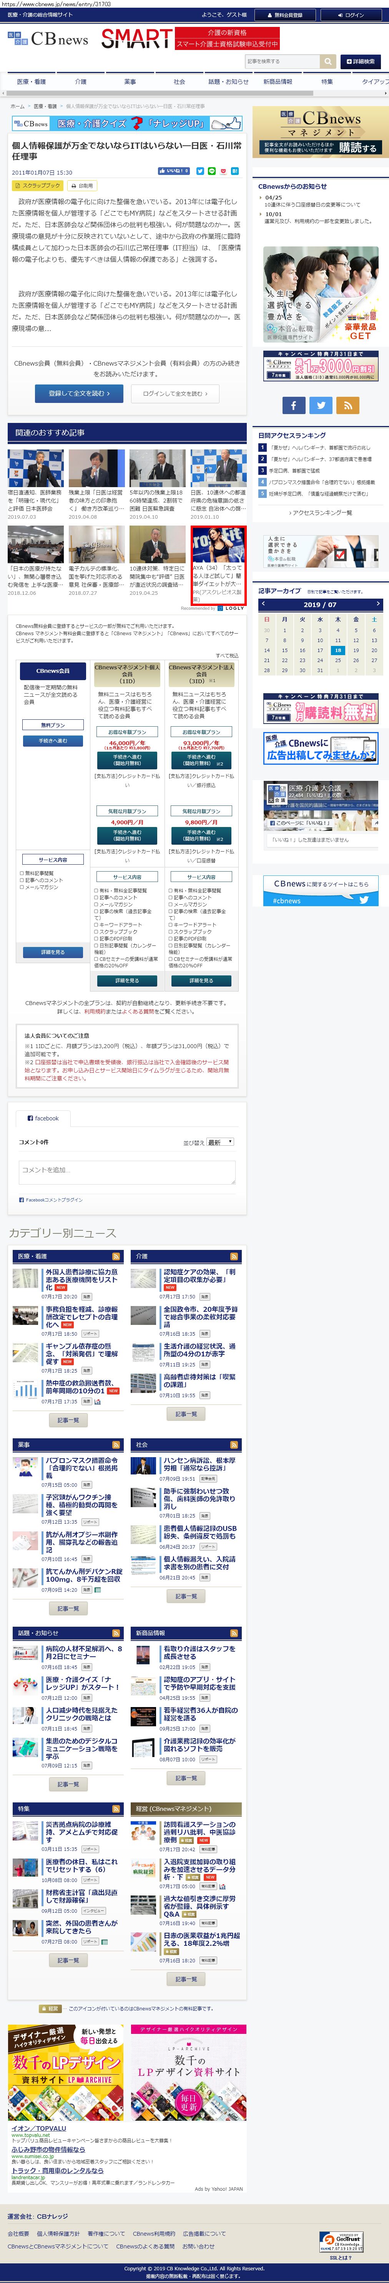
Task: Click 記事一覧 under 介護 category
Action: [x=186, y=1414]
